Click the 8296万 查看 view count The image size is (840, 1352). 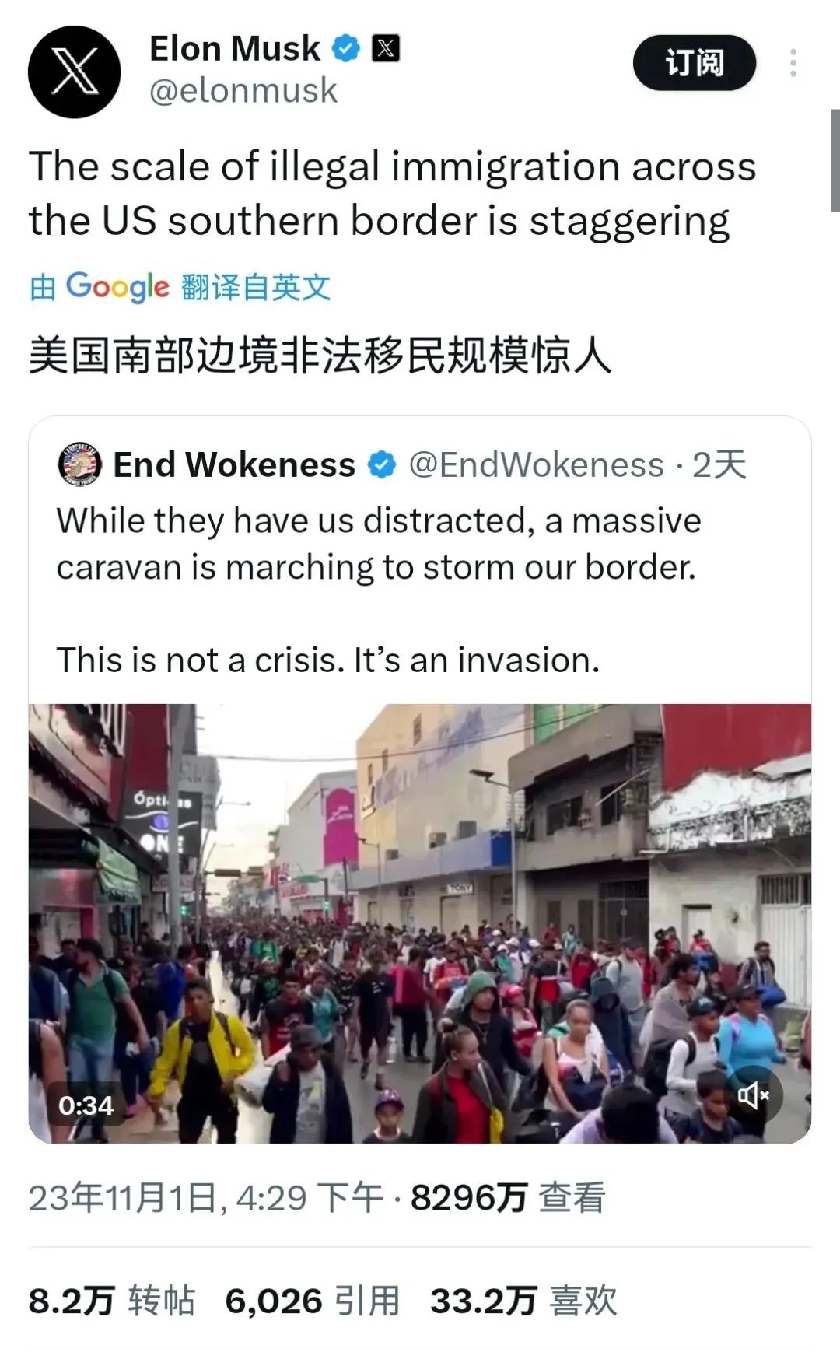tap(508, 1197)
